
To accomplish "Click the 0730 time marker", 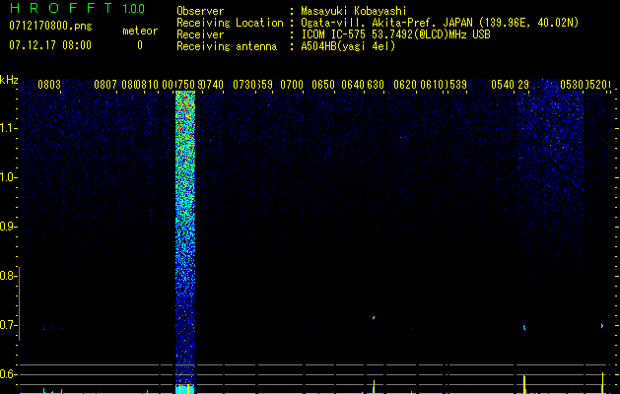I will (244, 85).
